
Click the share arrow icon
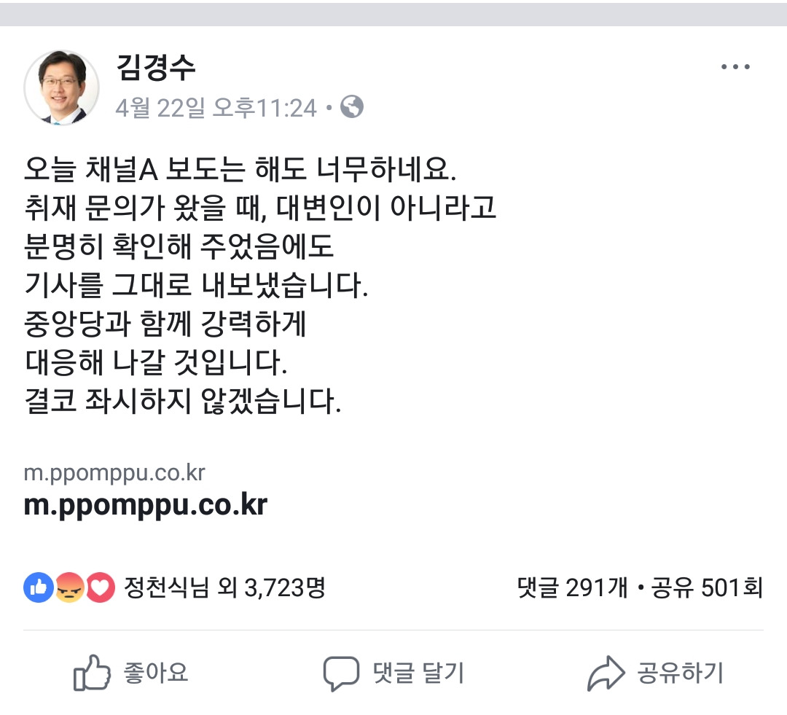(x=606, y=673)
